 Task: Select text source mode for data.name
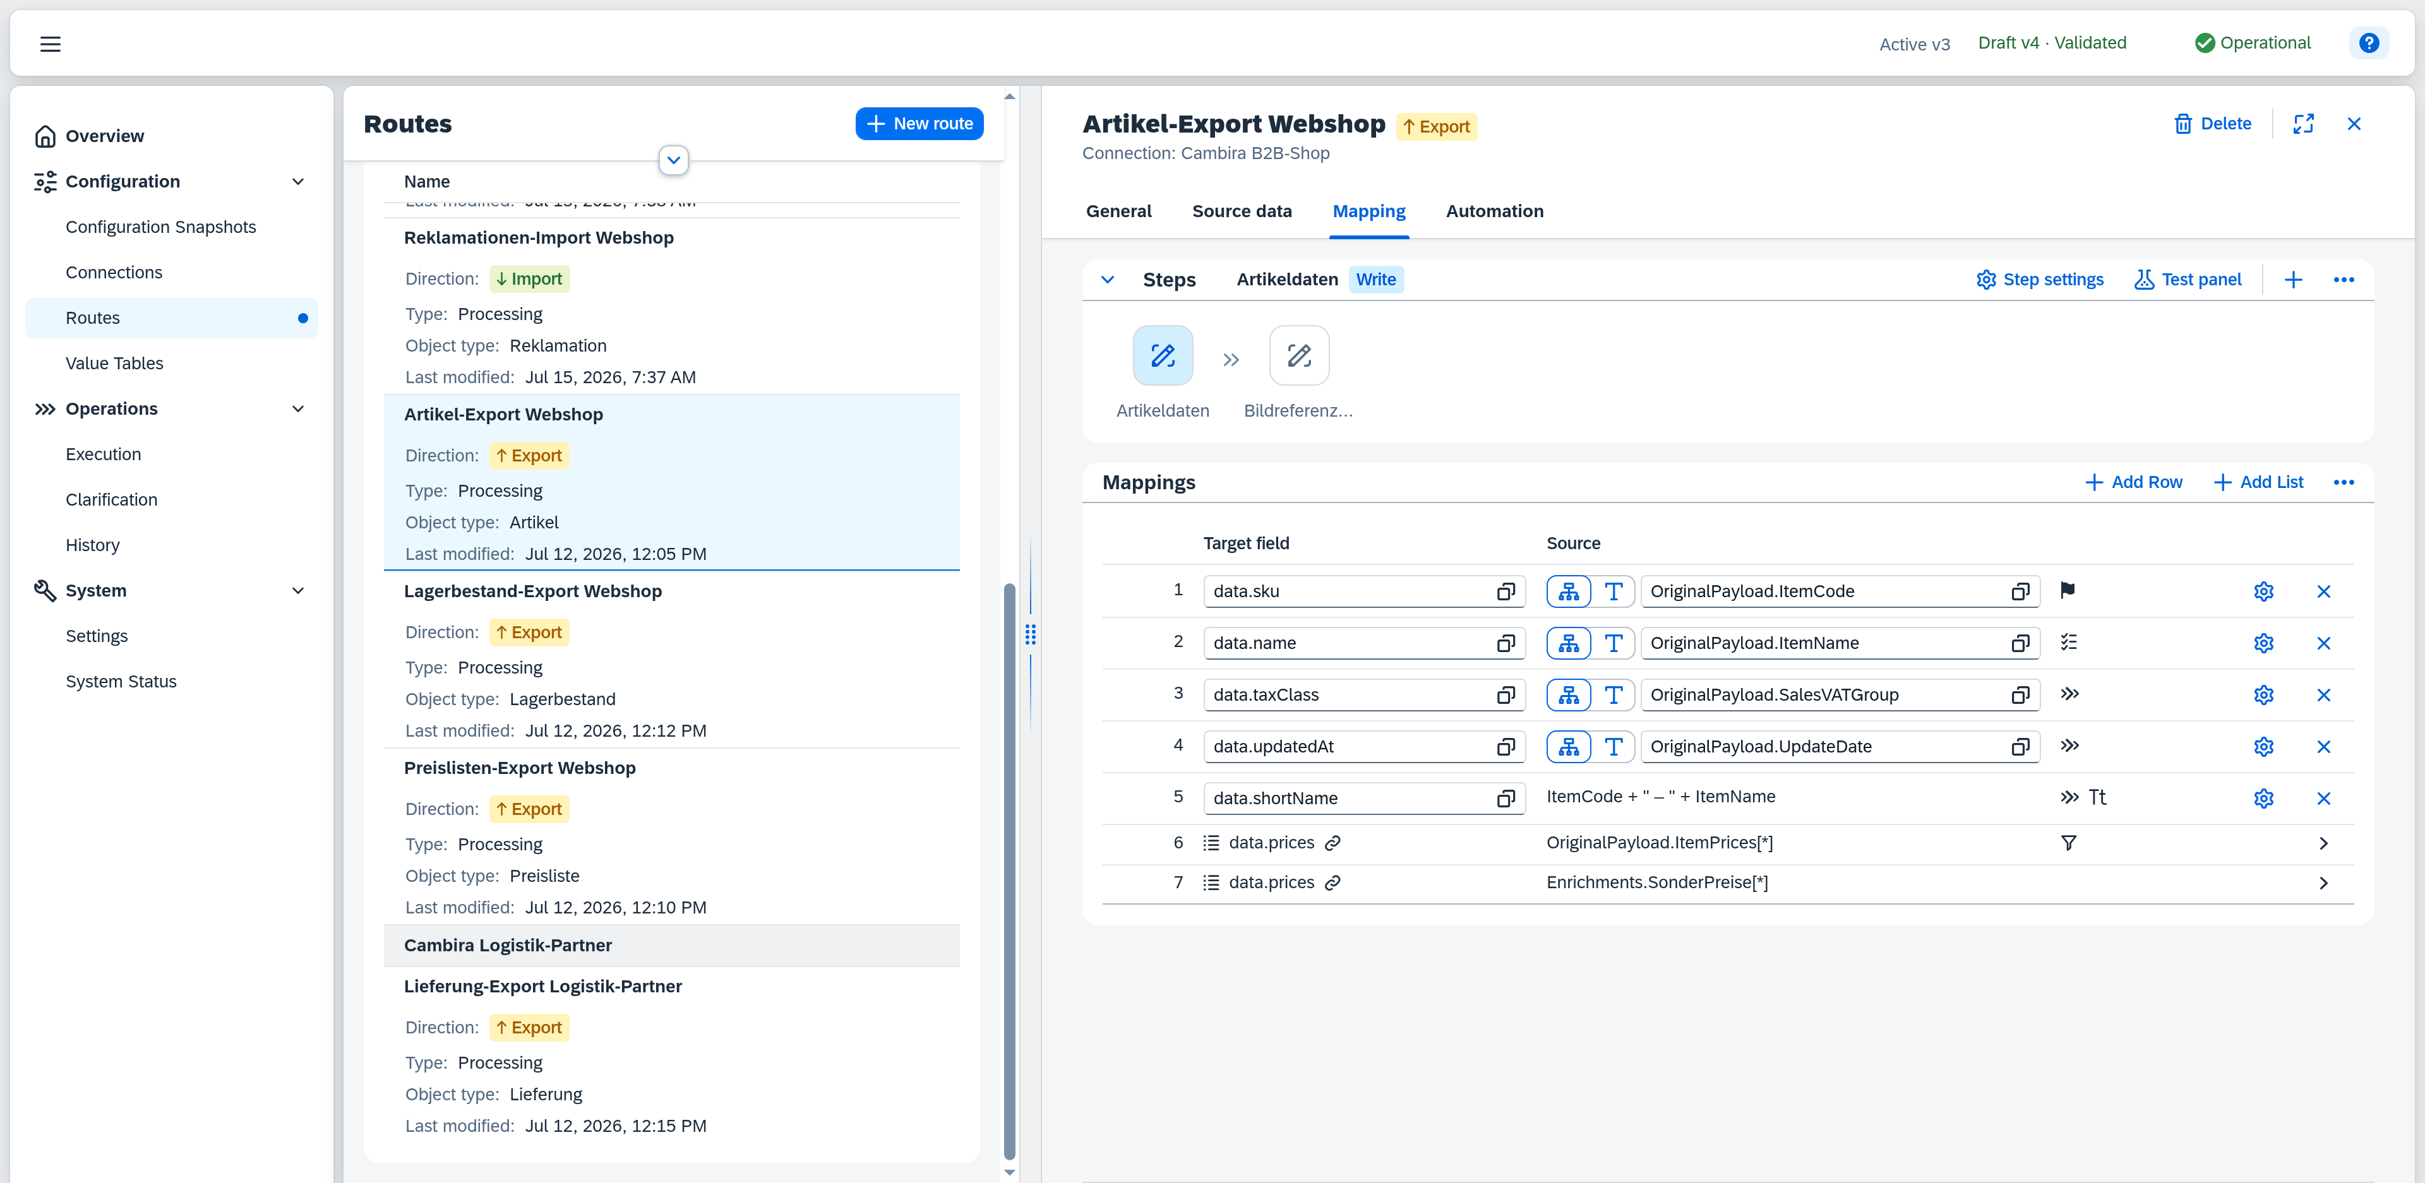point(1613,643)
